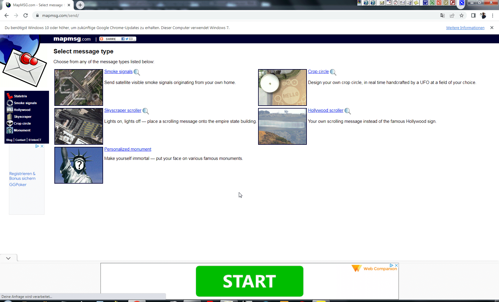Open the Chrome profile avatar
The width and height of the screenshot is (499, 302).
click(x=483, y=15)
